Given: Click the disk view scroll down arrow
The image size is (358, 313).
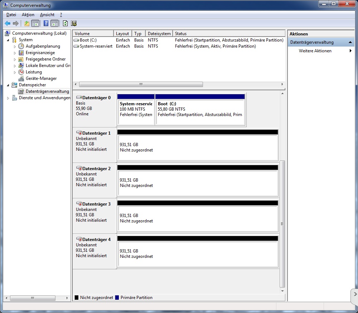Looking at the screenshot, I should 282,291.
